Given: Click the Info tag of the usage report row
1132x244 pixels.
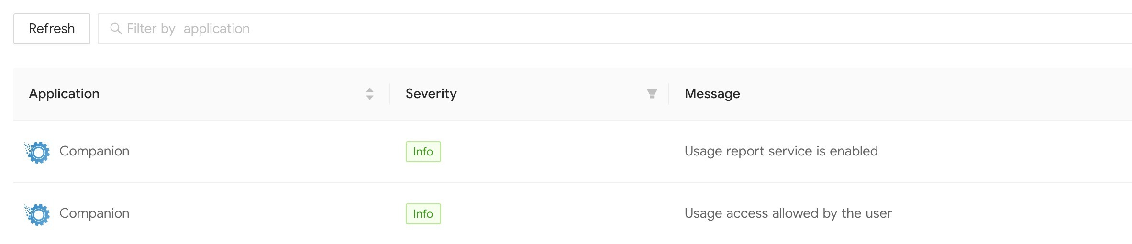Looking at the screenshot, I should pyautogui.click(x=423, y=152).
